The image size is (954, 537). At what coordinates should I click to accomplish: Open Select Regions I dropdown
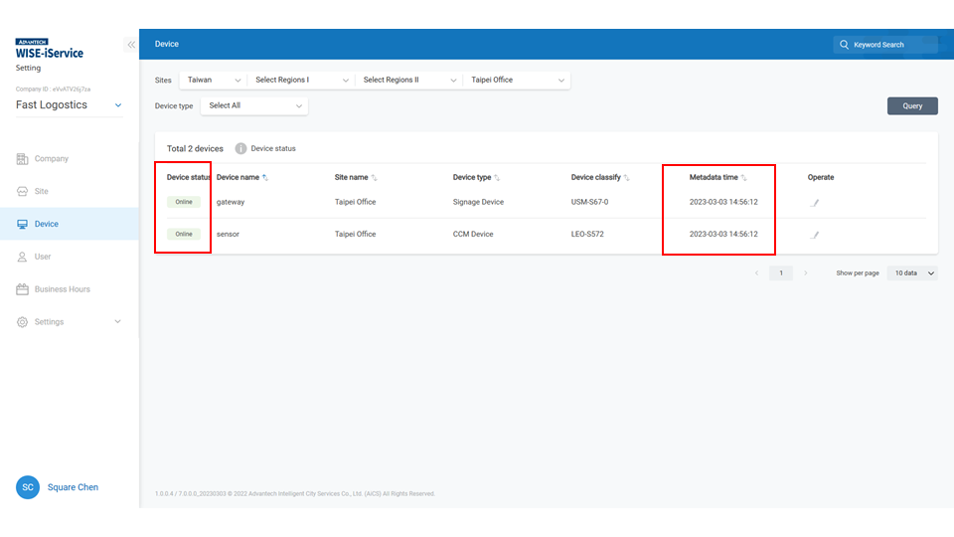coord(302,80)
